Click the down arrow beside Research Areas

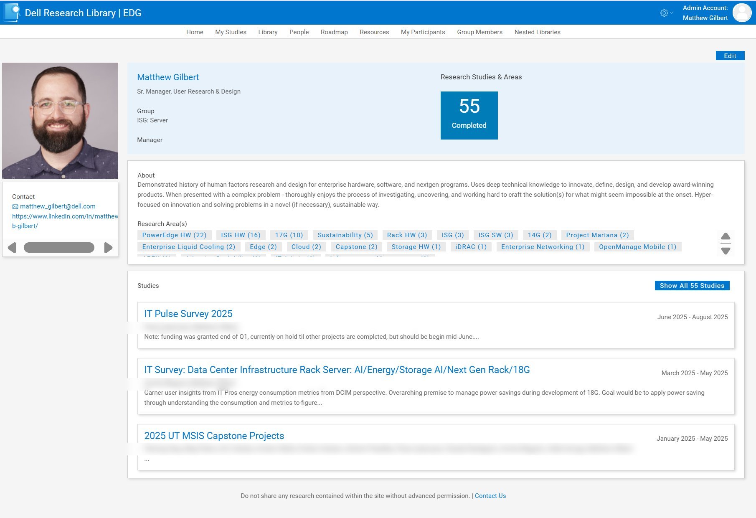tap(726, 251)
